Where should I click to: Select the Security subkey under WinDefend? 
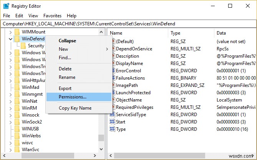[36, 46]
